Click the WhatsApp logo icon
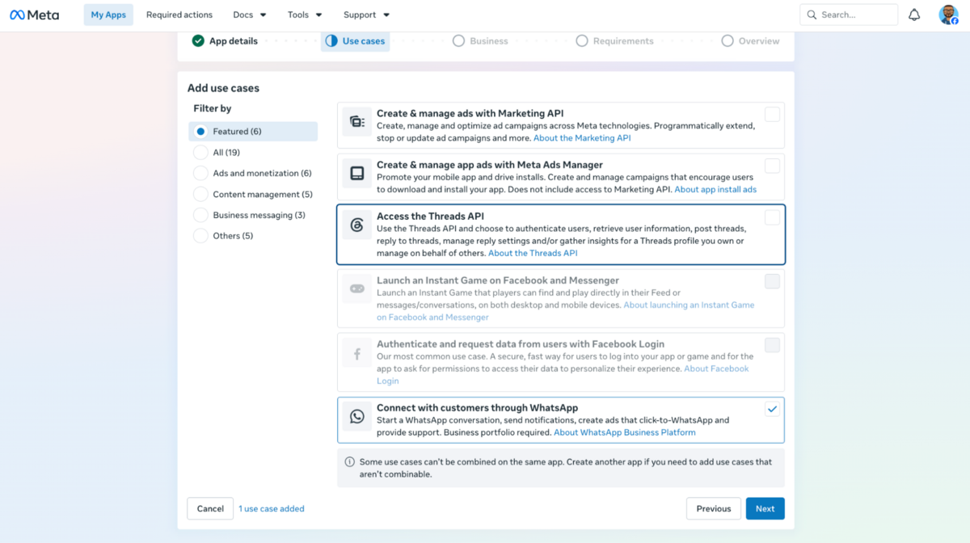The height and width of the screenshot is (543, 970). point(356,417)
